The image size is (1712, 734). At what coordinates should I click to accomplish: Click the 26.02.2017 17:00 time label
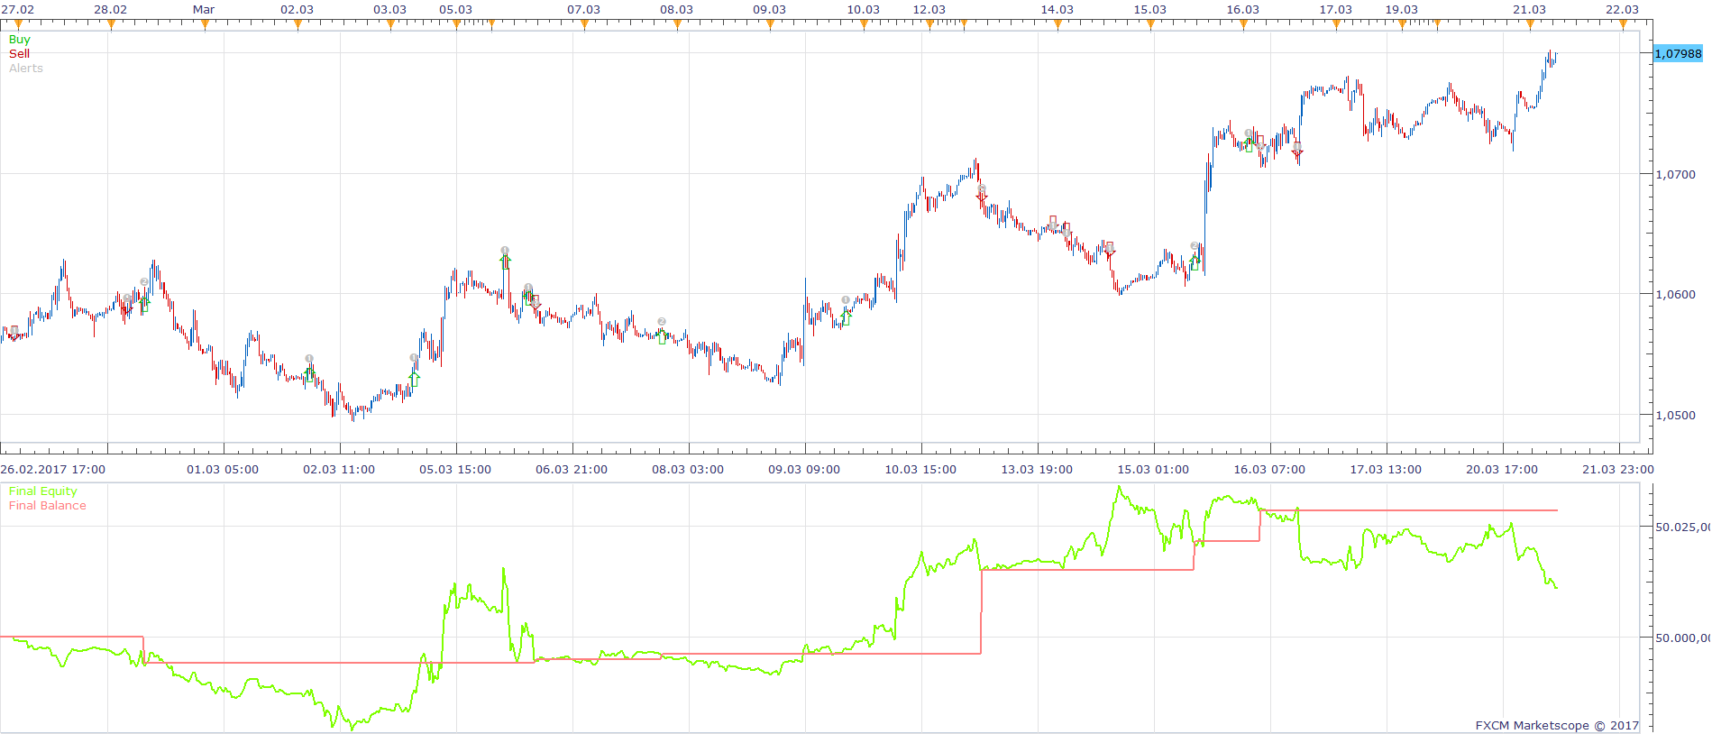coord(53,470)
